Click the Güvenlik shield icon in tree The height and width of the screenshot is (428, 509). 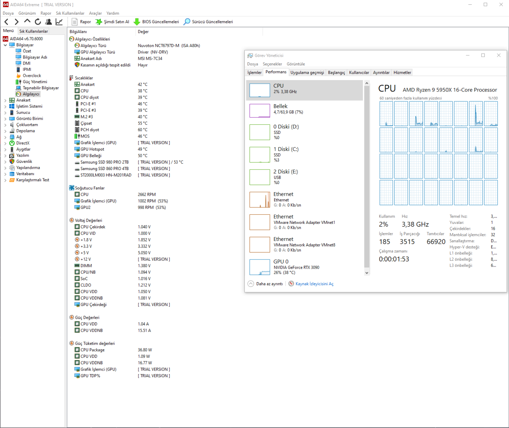(x=12, y=162)
